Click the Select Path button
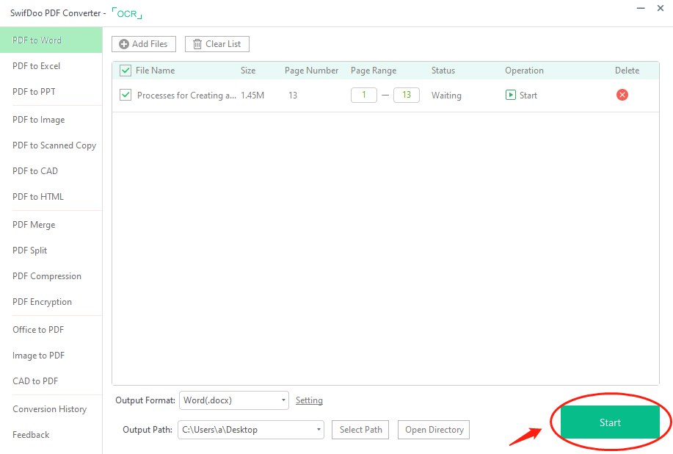This screenshot has height=454, width=673. 360,429
